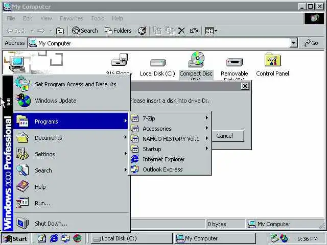Switch to My Computer taskbar button
The width and height of the screenshot is (327, 245).
[215, 238]
